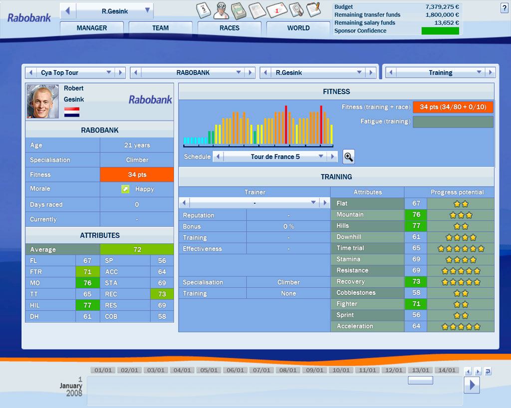
Task: Open the money stack finances icon
Action: [x=240, y=9]
